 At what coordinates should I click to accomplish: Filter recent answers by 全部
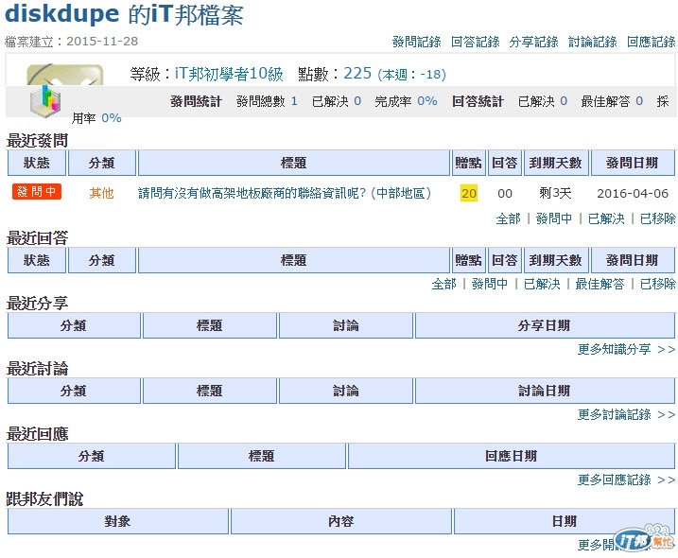[x=443, y=284]
